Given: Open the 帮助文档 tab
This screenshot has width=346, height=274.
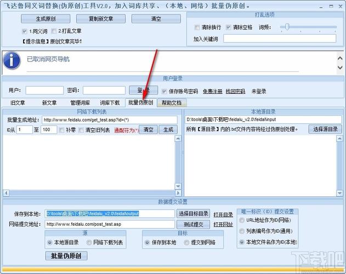Looking at the screenshot, I should 172,103.
